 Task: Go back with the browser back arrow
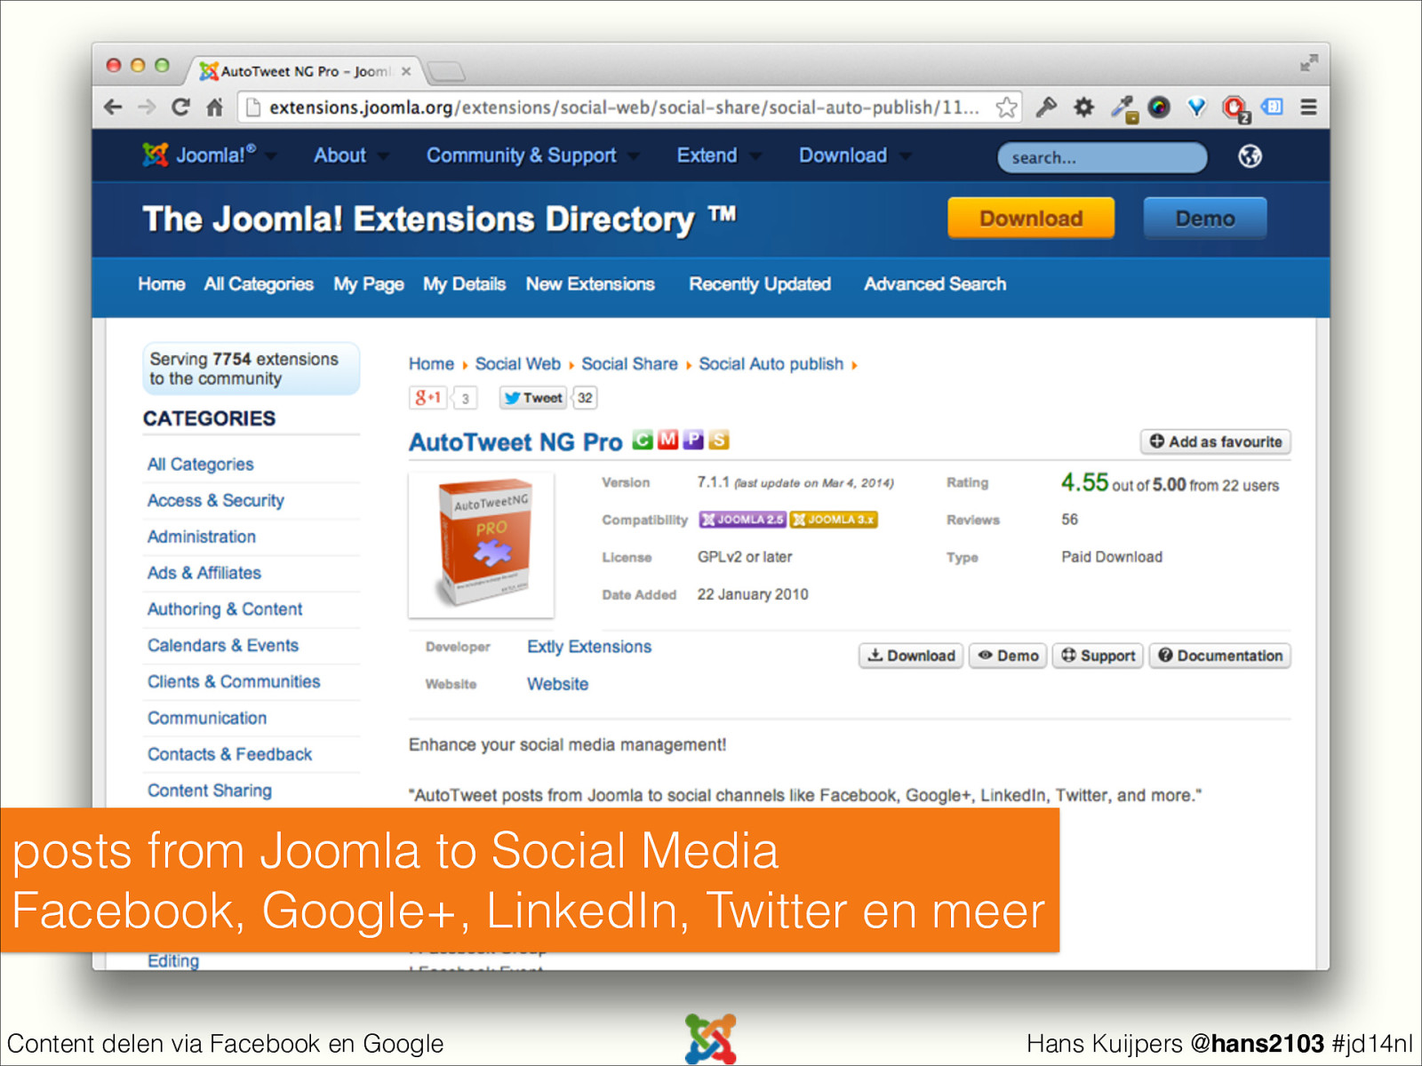113,107
